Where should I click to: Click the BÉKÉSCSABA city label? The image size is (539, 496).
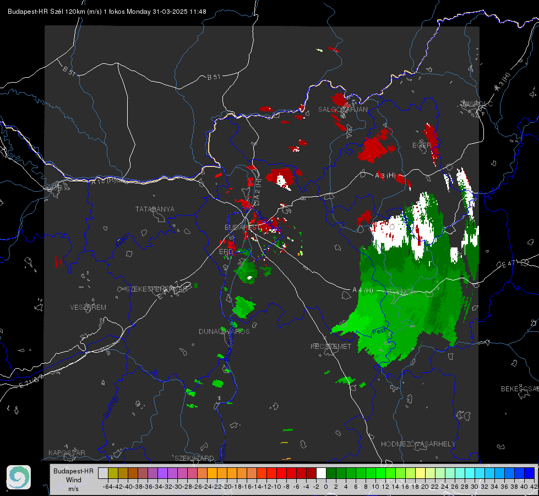520,389
